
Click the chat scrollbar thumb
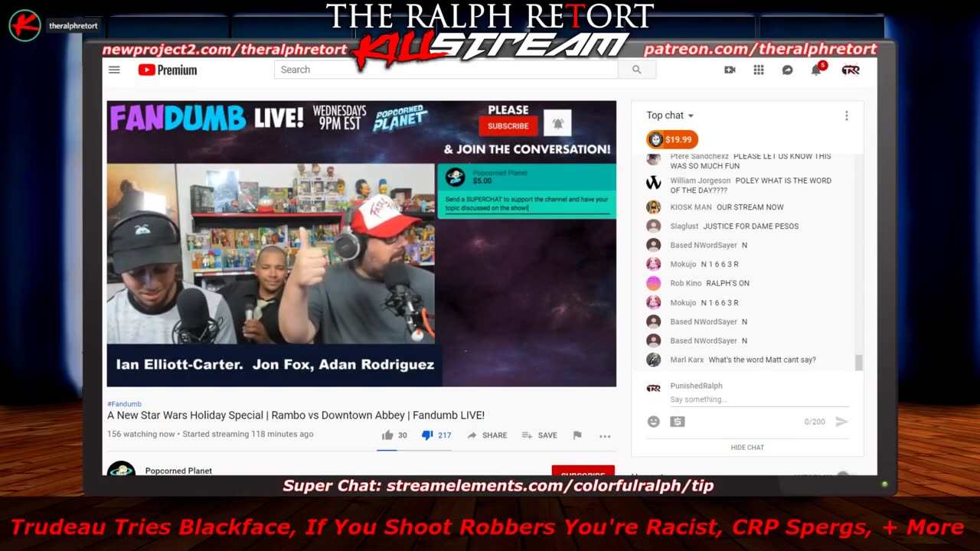tap(859, 363)
